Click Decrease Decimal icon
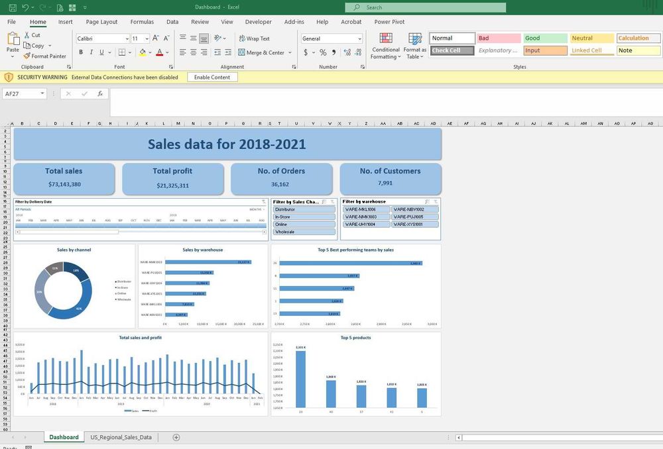 pyautogui.click(x=358, y=52)
